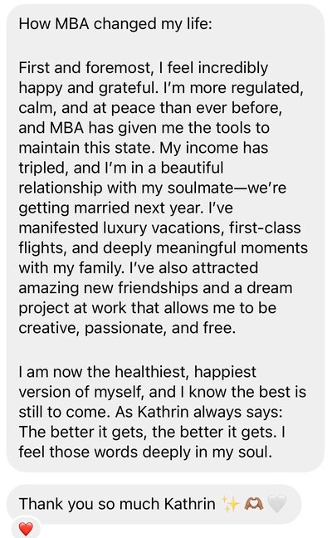
Task: Click the line 'I am now the healthiest, happiest'
Action: click(137, 372)
